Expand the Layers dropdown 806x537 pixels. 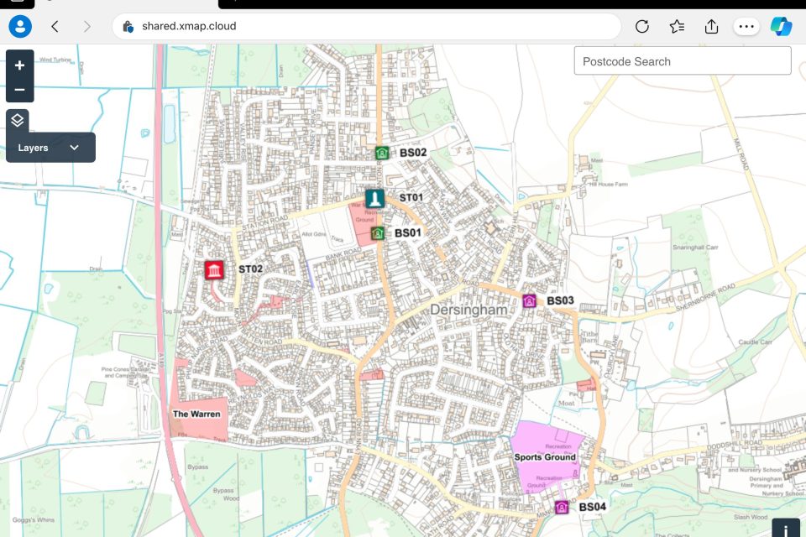coord(50,148)
